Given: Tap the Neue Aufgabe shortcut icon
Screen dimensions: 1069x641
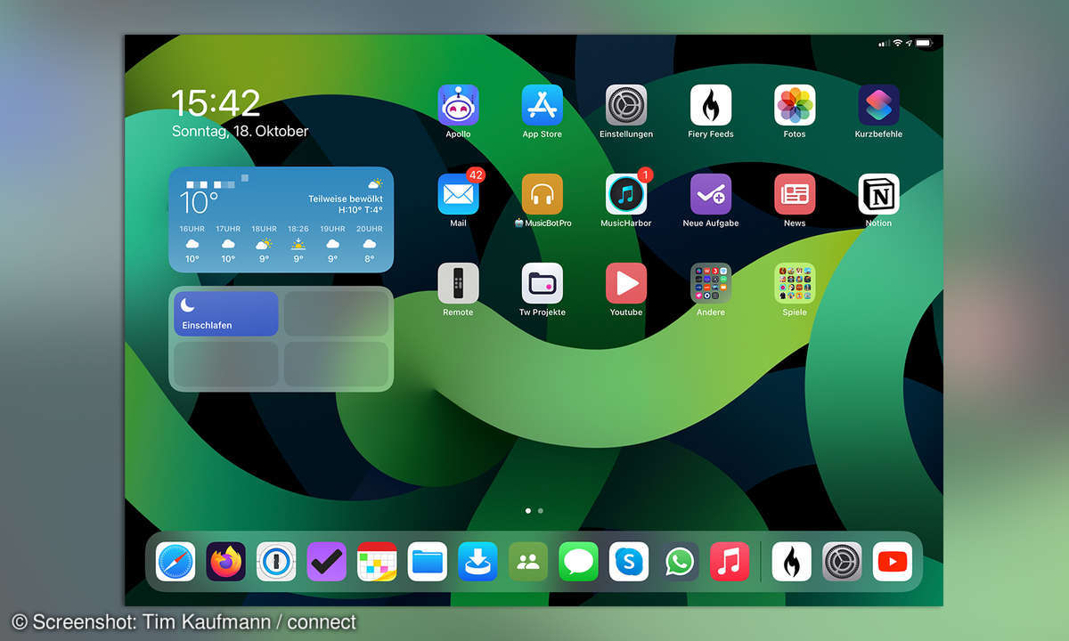Looking at the screenshot, I should (710, 194).
